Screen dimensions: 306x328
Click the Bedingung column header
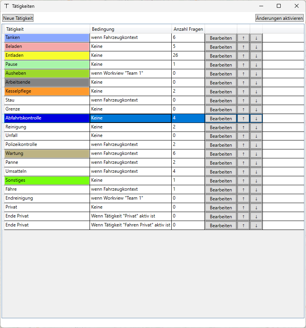tap(130, 29)
